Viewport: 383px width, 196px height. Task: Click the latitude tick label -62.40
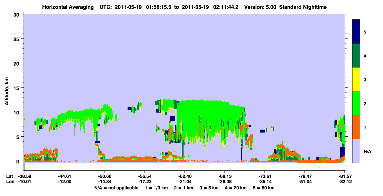184,176
